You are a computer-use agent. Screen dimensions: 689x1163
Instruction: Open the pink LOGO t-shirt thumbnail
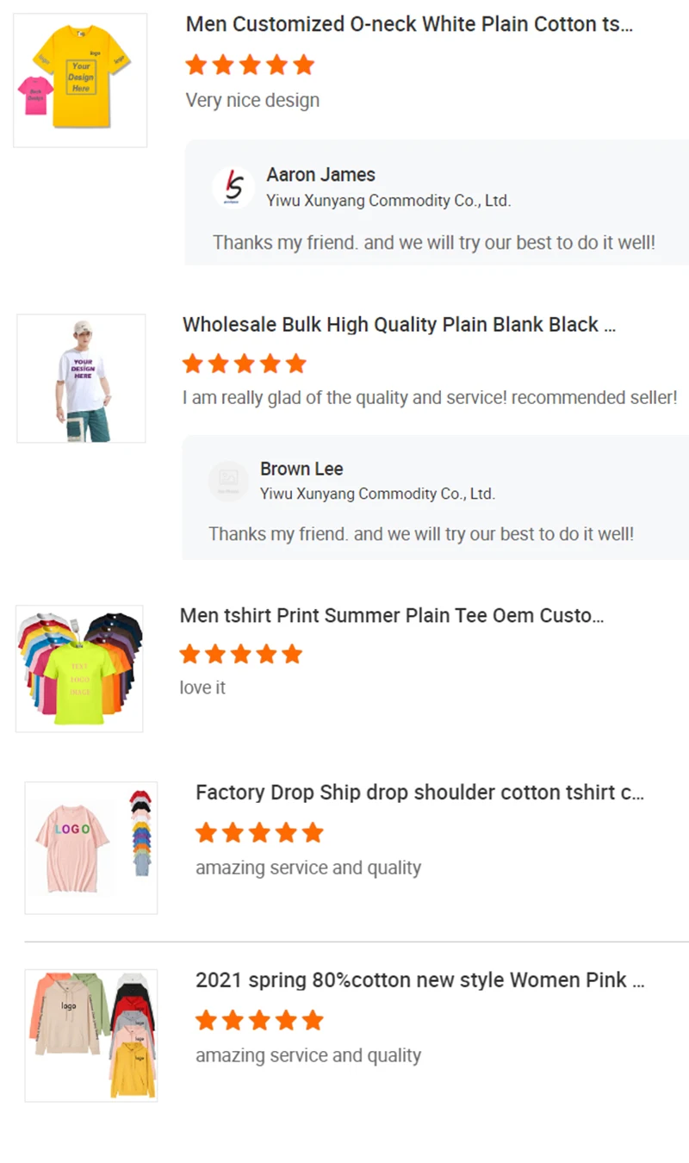[x=90, y=848]
